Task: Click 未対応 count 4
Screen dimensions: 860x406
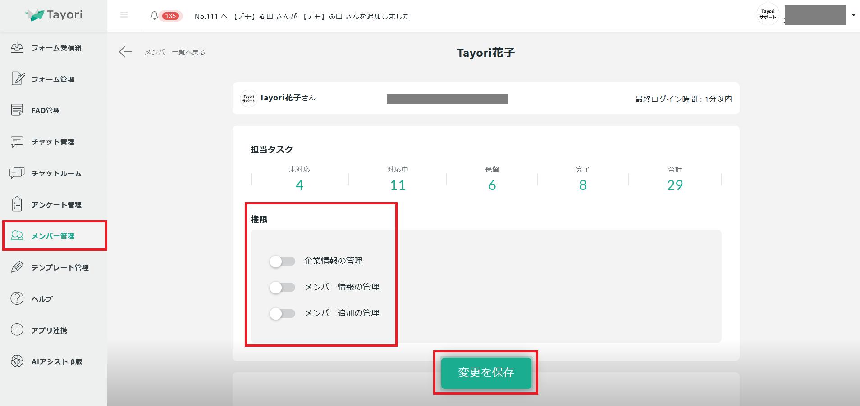Action: click(299, 185)
